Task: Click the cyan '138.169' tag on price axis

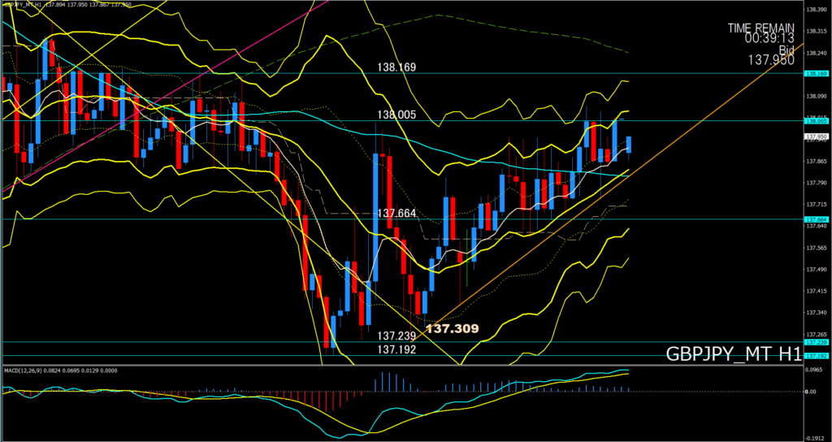Action: 815,73
